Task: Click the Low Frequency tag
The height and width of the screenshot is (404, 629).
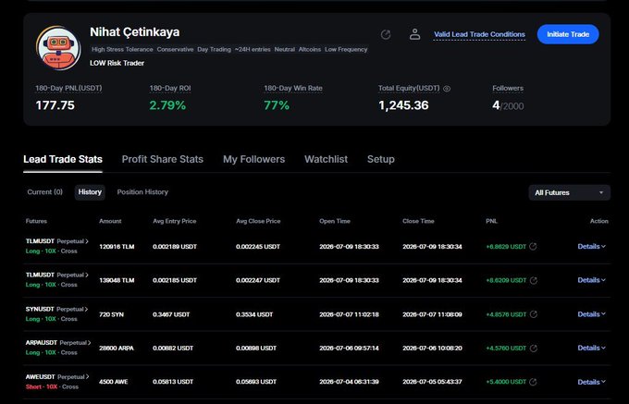Action: coord(346,49)
